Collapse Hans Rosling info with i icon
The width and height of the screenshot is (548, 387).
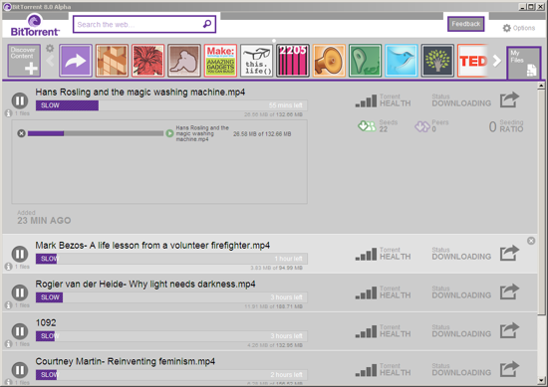point(8,113)
